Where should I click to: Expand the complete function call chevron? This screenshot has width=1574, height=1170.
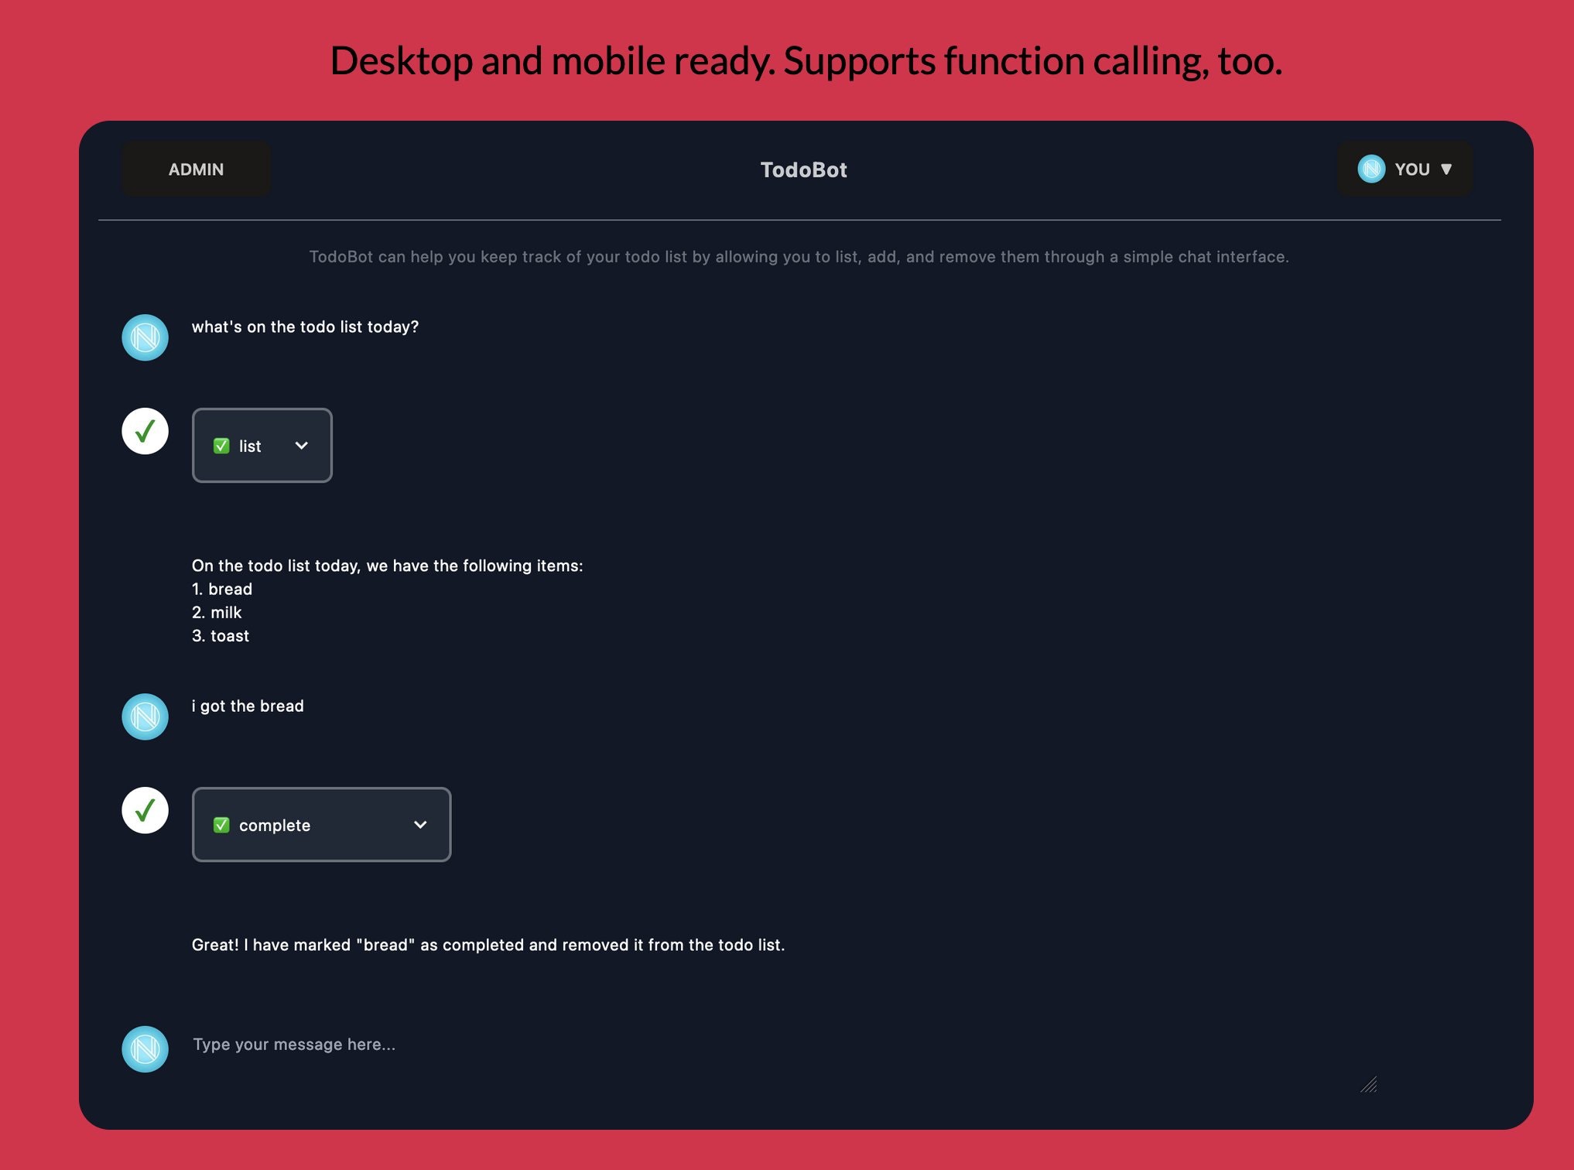click(420, 825)
